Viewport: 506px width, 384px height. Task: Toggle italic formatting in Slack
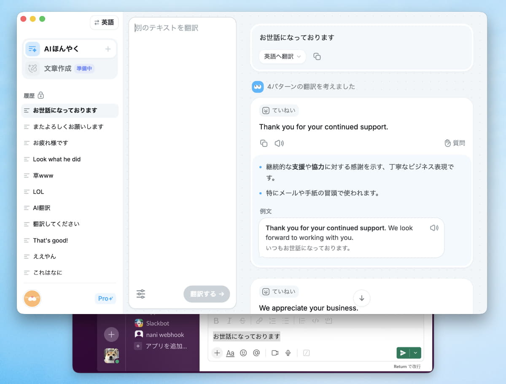[x=229, y=320]
